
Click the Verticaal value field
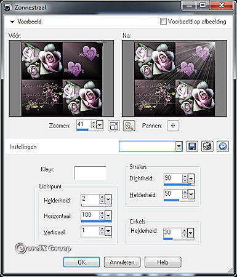90,231
